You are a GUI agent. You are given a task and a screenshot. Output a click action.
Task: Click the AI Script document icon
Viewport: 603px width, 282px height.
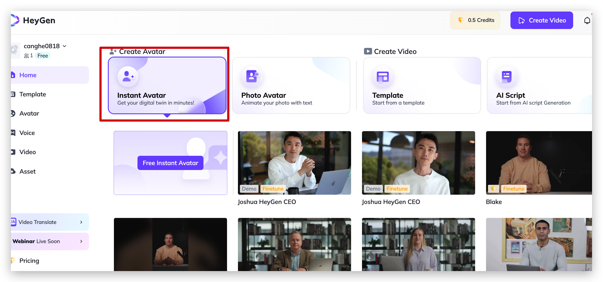tap(507, 77)
